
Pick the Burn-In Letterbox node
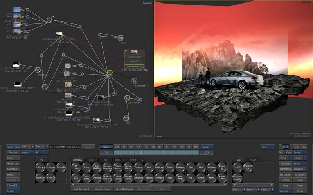(107, 167)
